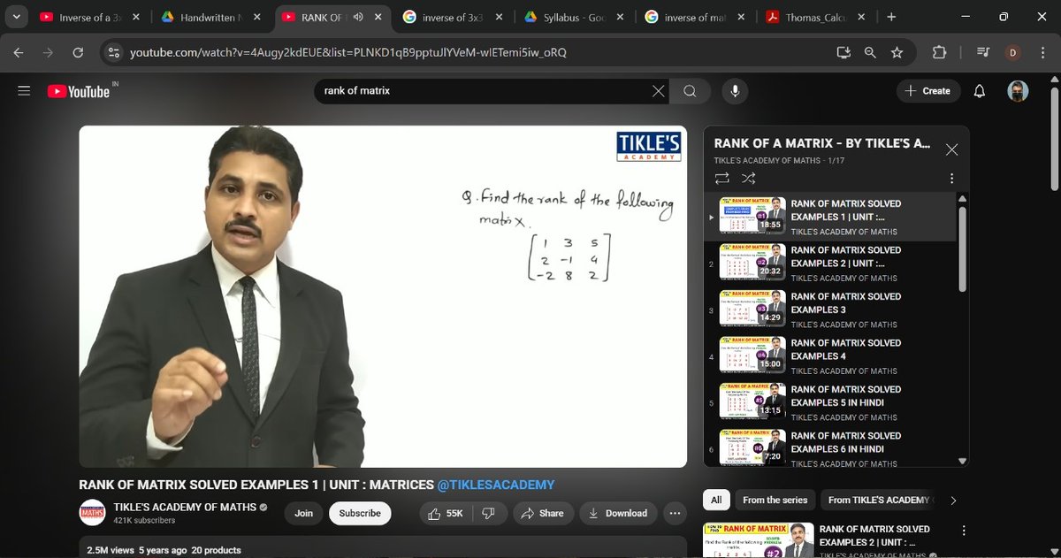Image resolution: width=1061 pixels, height=558 pixels.
Task: Open @TIKLESACADEMY mention link in title
Action: pyautogui.click(x=496, y=485)
